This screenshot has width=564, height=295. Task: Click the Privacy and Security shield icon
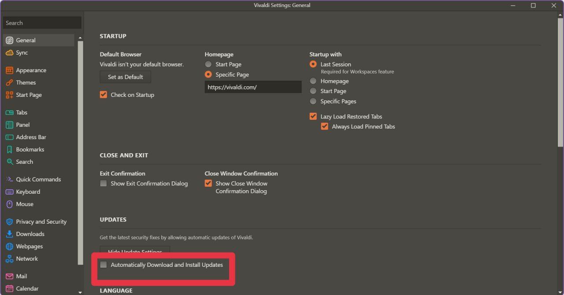coord(9,221)
